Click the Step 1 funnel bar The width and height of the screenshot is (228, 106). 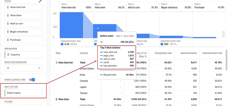tap(71, 25)
